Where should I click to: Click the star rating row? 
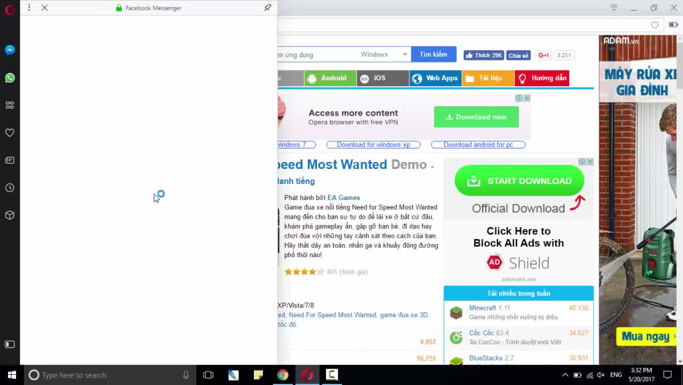point(304,272)
